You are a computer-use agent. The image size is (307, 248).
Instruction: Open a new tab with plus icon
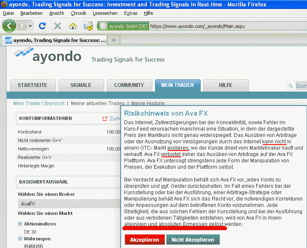point(114,40)
